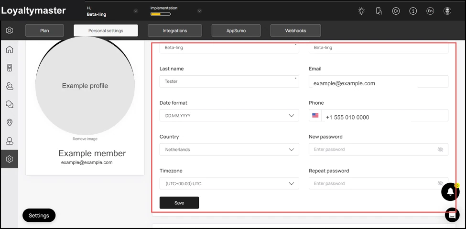This screenshot has width=466, height=229.
Task: Click the Example profile picture
Action: tap(85, 86)
